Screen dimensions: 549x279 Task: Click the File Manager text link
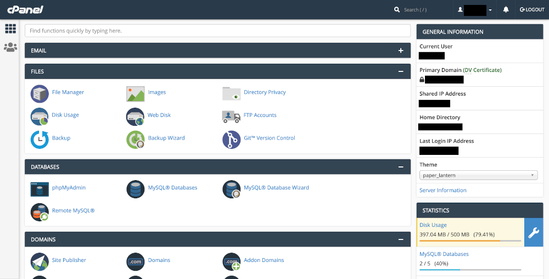68,92
